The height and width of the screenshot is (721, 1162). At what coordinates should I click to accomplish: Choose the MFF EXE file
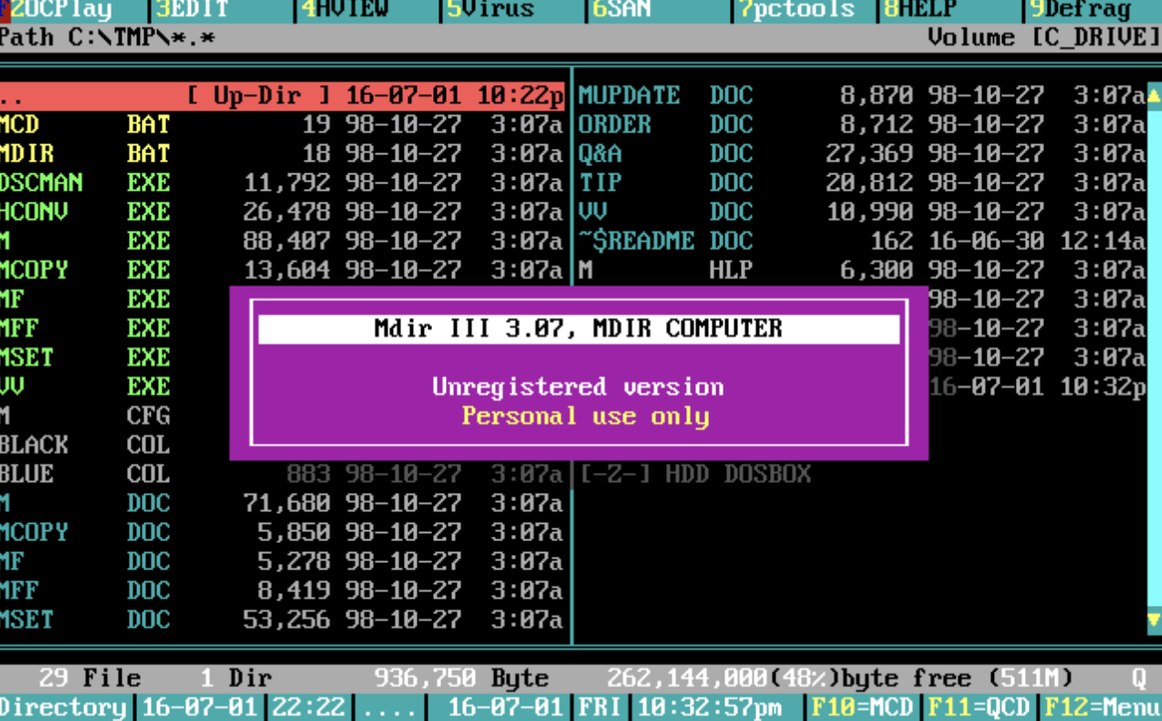(114, 329)
